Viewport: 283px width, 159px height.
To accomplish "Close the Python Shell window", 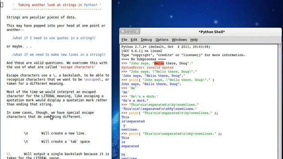I will click(123, 31).
